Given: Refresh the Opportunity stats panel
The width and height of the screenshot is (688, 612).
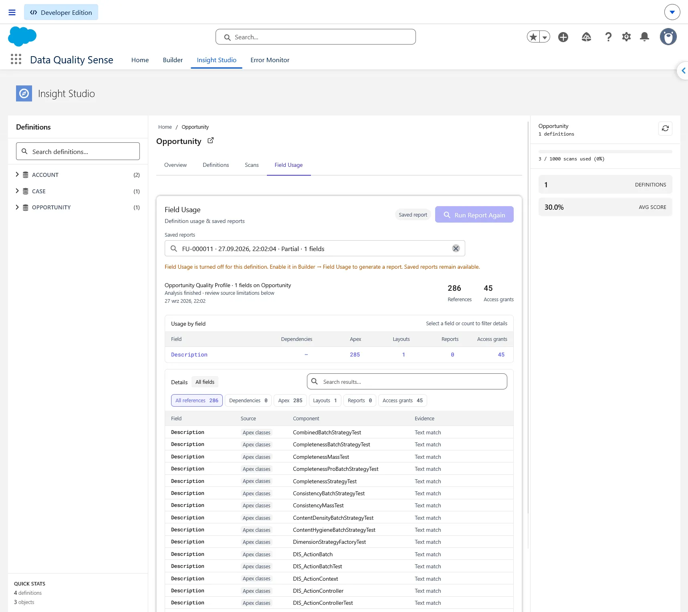Looking at the screenshot, I should (x=666, y=128).
